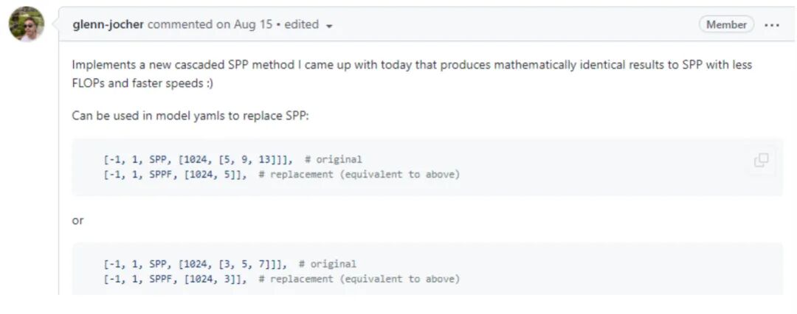The image size is (797, 314).
Task: Click the Member badge label
Action: tap(726, 24)
